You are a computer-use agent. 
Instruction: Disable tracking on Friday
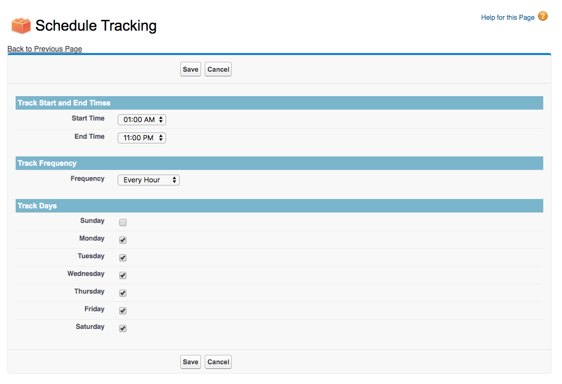click(x=122, y=310)
